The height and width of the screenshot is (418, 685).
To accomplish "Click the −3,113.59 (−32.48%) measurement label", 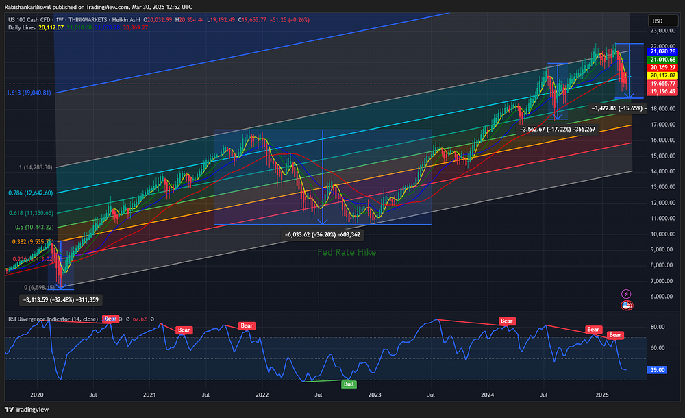I will 60,299.
